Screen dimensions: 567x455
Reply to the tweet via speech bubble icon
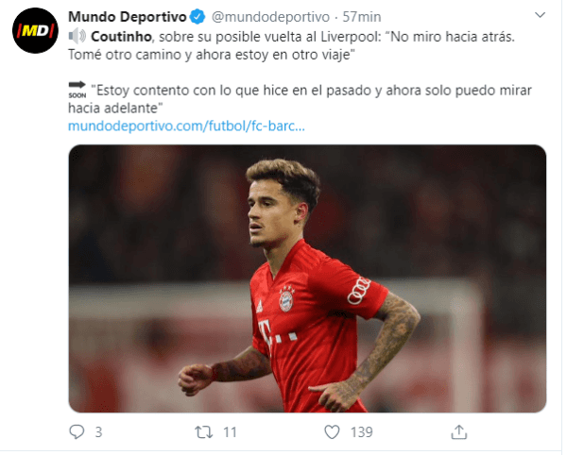(77, 432)
